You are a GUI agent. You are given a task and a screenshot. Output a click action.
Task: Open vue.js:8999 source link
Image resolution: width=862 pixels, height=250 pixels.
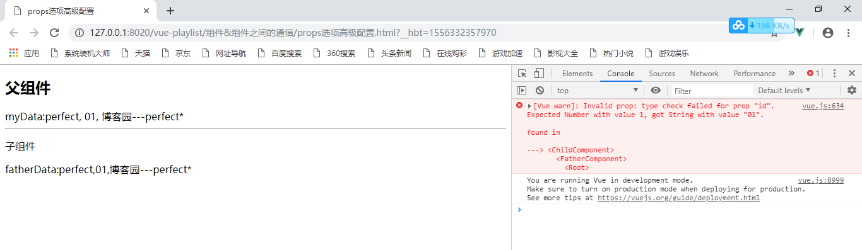821,180
